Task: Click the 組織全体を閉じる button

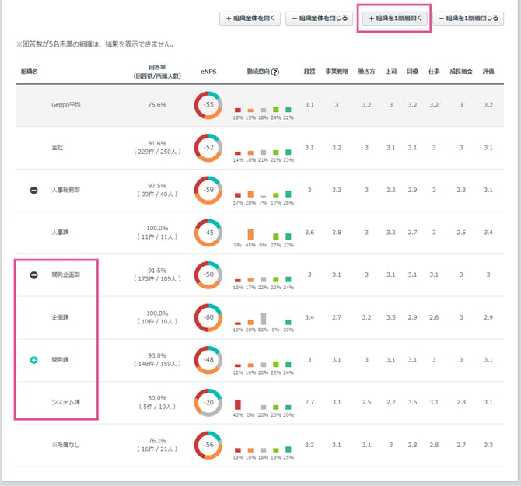Action: click(x=319, y=19)
